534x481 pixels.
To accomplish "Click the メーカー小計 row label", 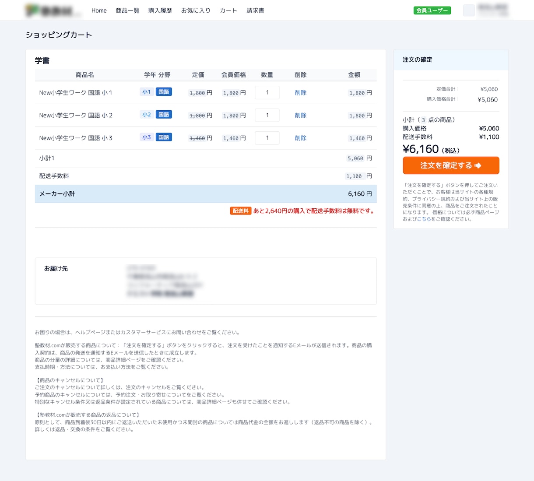I will (x=57, y=194).
